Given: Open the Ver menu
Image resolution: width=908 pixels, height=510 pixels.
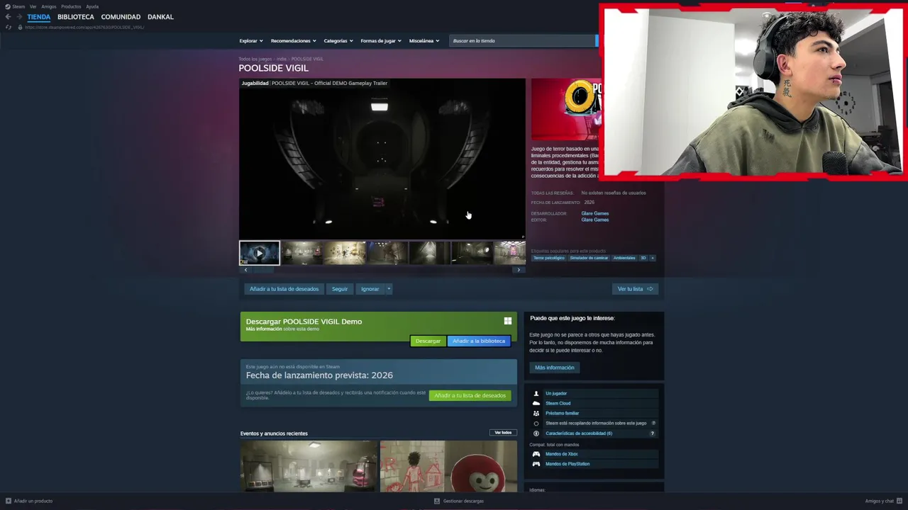Looking at the screenshot, I should (x=33, y=6).
